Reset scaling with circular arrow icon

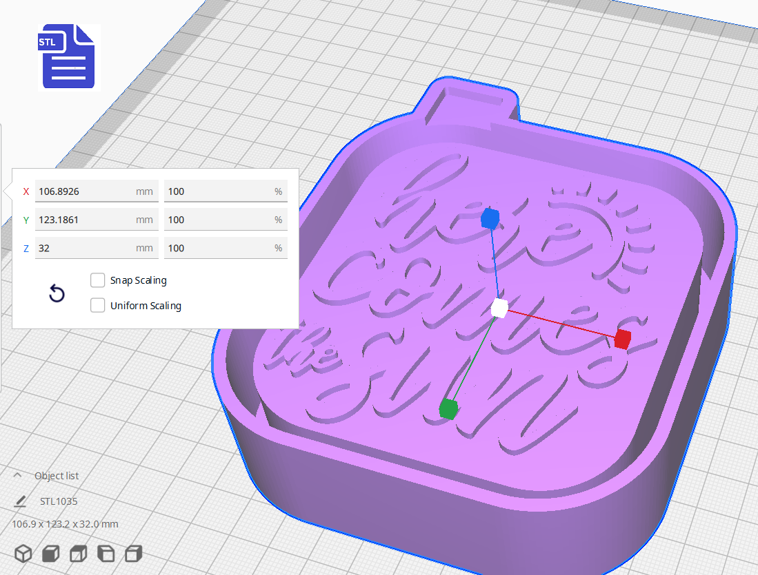pyautogui.click(x=56, y=293)
